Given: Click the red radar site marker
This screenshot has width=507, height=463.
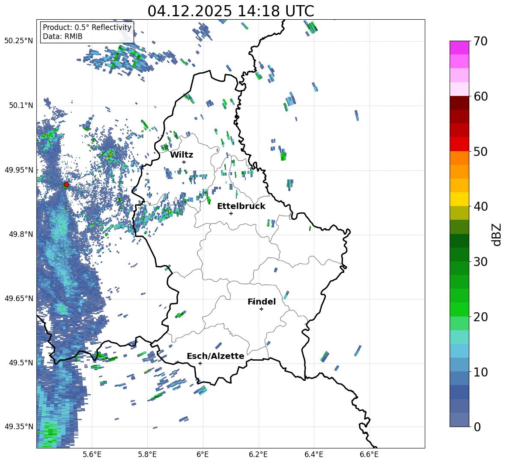Looking at the screenshot, I should click(x=66, y=184).
